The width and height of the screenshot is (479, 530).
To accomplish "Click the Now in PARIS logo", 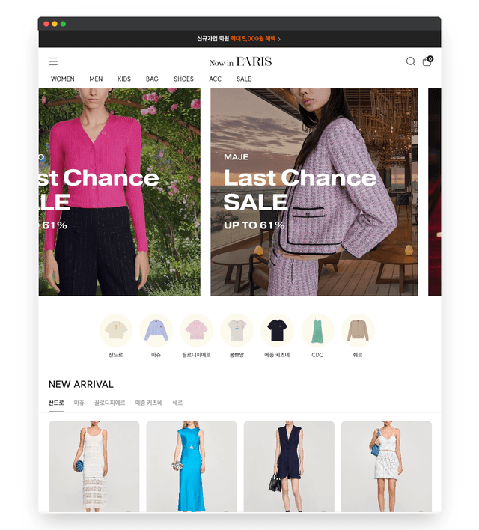I will pos(240,61).
